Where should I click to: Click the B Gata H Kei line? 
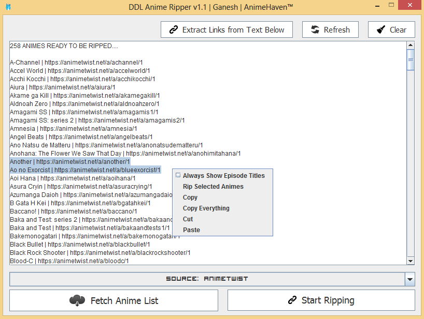(x=80, y=203)
